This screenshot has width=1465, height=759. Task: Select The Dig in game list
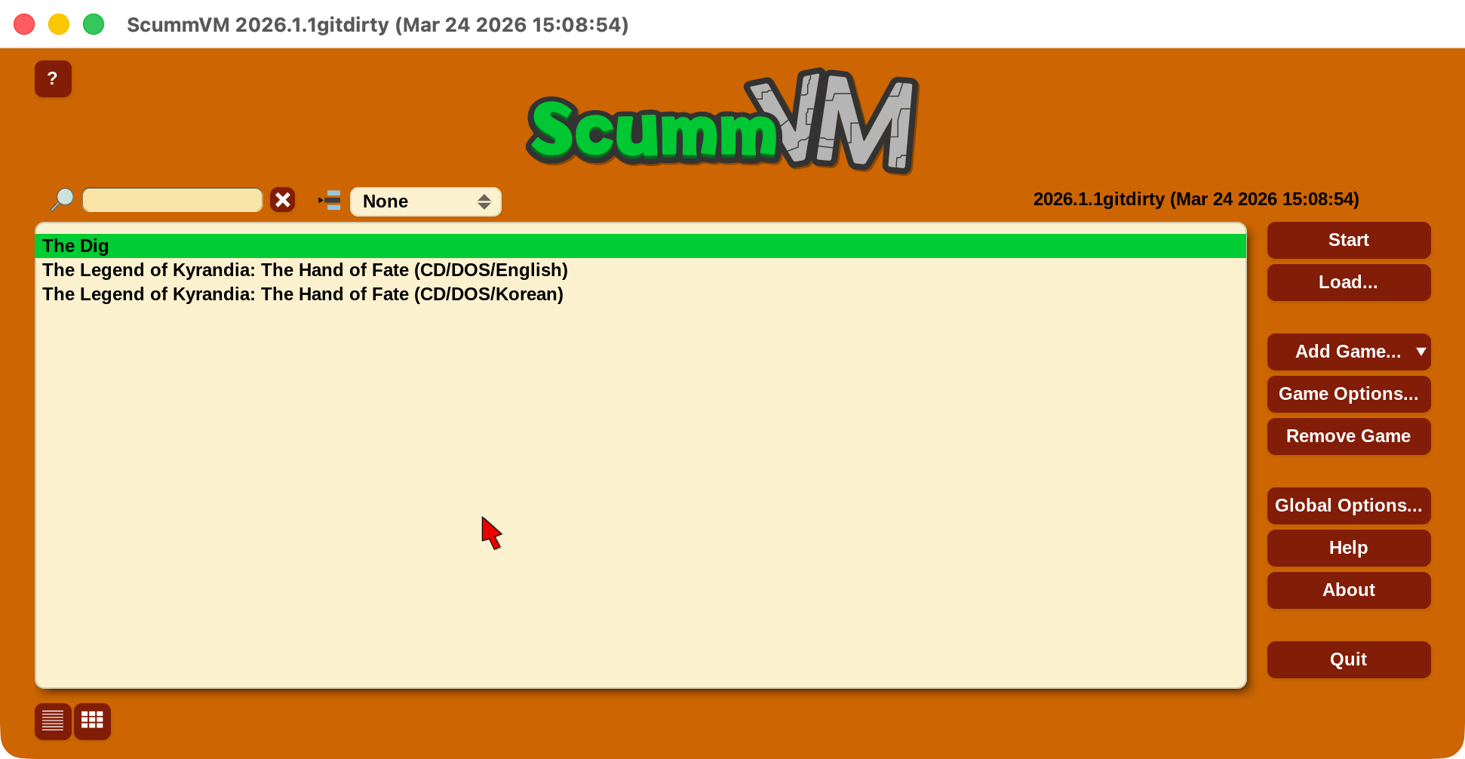tap(75, 246)
